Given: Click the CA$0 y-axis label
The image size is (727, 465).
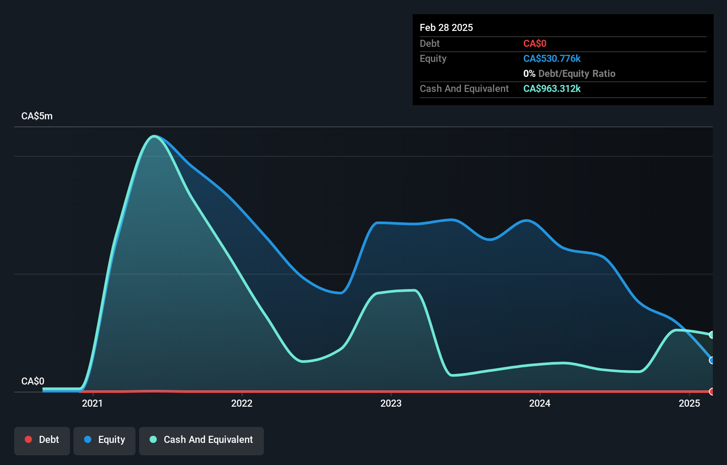Looking at the screenshot, I should click(x=33, y=381).
